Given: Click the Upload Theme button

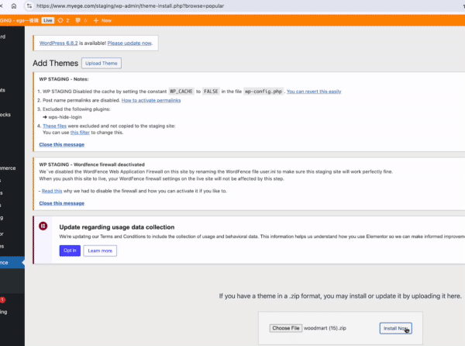Looking at the screenshot, I should [102, 63].
